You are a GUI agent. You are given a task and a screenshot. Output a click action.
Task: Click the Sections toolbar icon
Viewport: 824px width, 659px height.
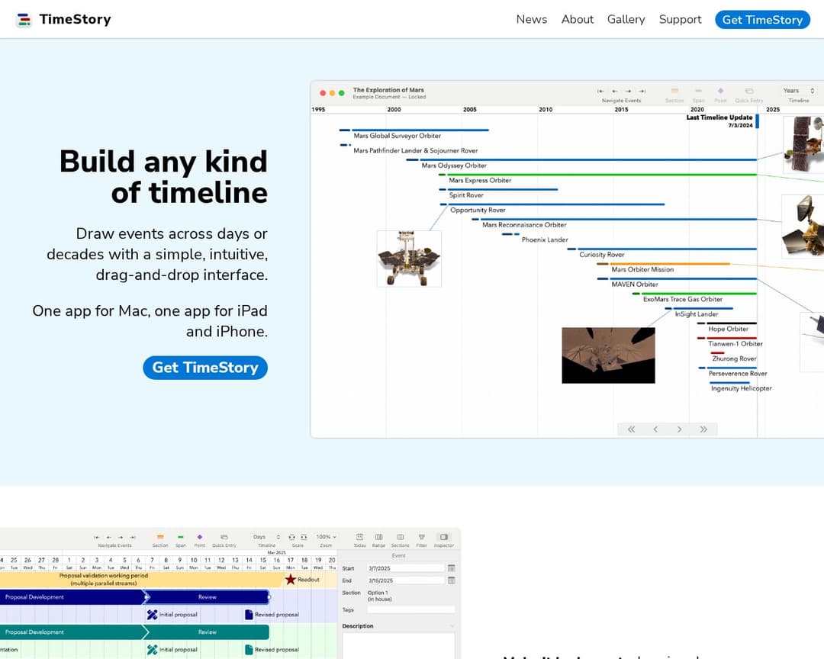[401, 538]
